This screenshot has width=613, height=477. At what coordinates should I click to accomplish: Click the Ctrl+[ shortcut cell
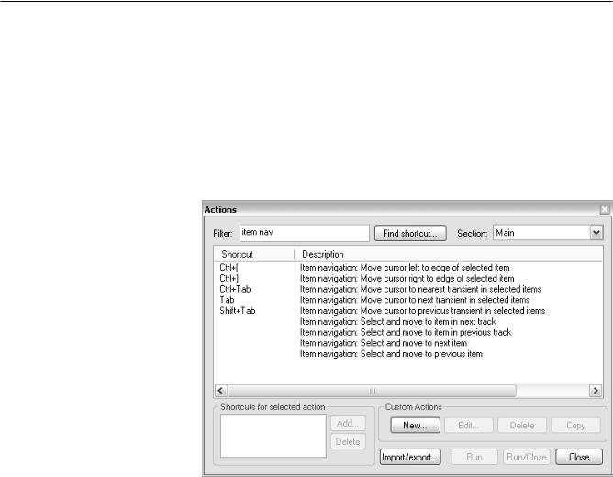[x=228, y=268]
